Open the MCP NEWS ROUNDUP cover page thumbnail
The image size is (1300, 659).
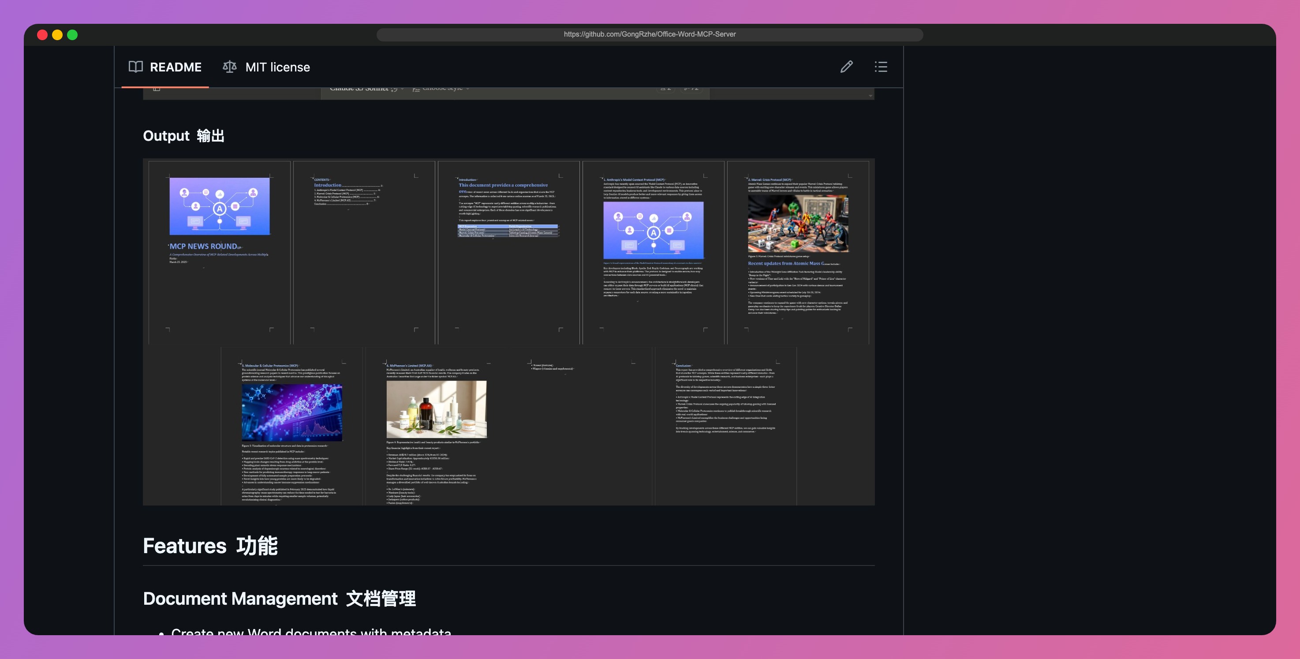(220, 252)
